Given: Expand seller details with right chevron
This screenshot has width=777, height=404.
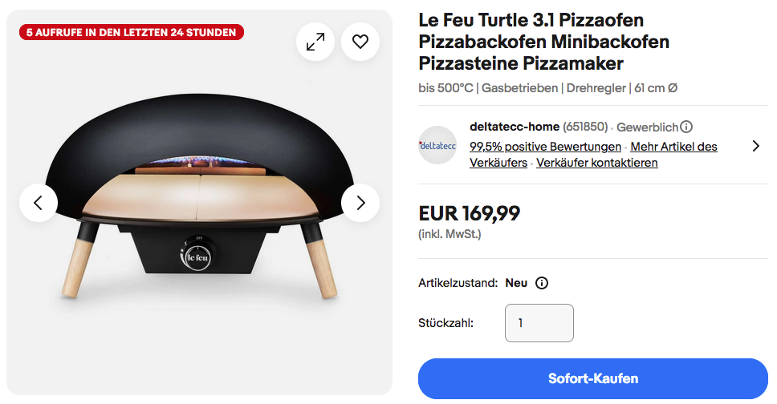Looking at the screenshot, I should (x=755, y=146).
